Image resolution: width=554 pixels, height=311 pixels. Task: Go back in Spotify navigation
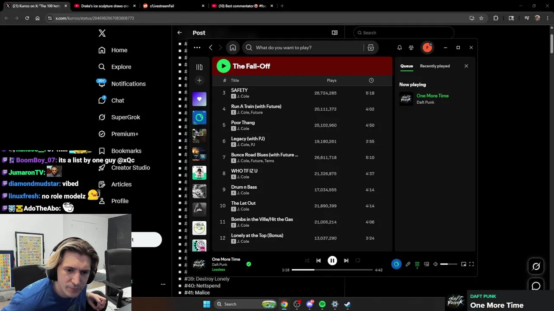pyautogui.click(x=211, y=48)
